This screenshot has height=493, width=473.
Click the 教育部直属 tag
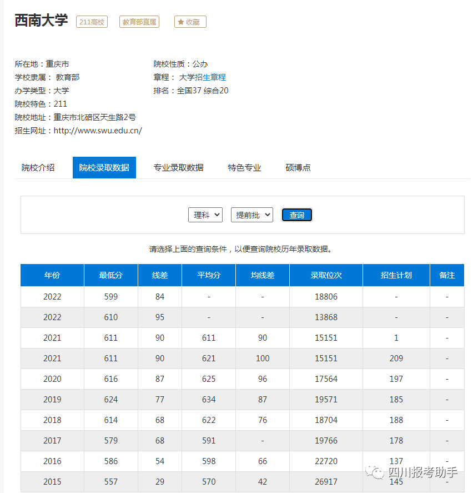139,22
